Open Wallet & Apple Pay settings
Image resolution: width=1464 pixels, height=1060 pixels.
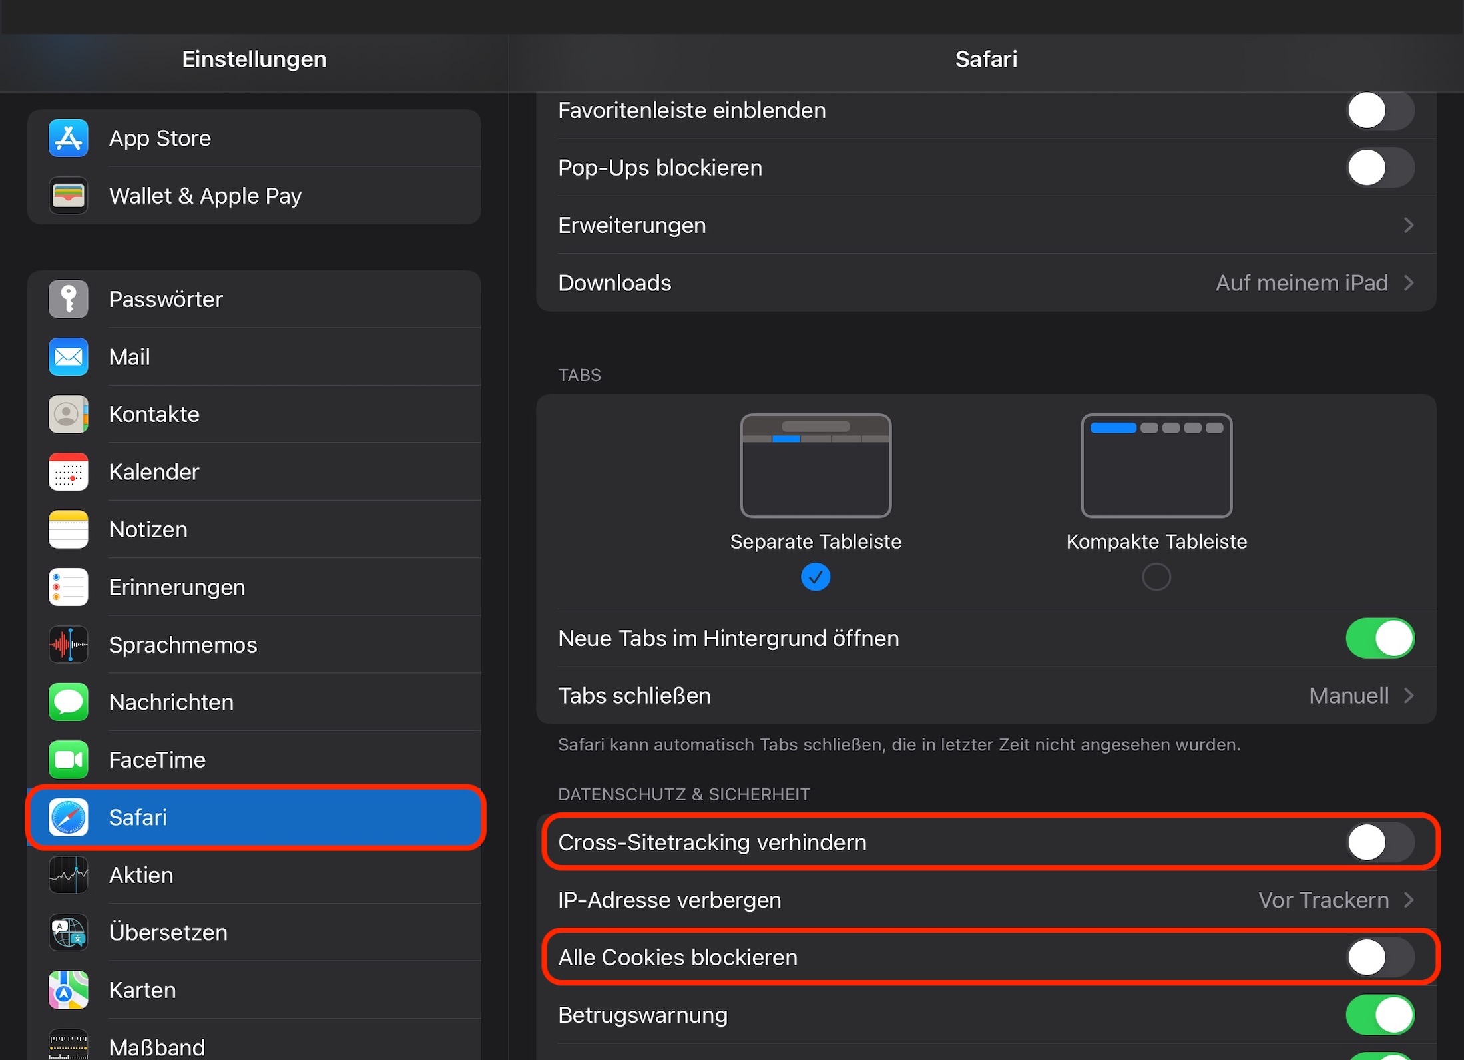click(254, 196)
